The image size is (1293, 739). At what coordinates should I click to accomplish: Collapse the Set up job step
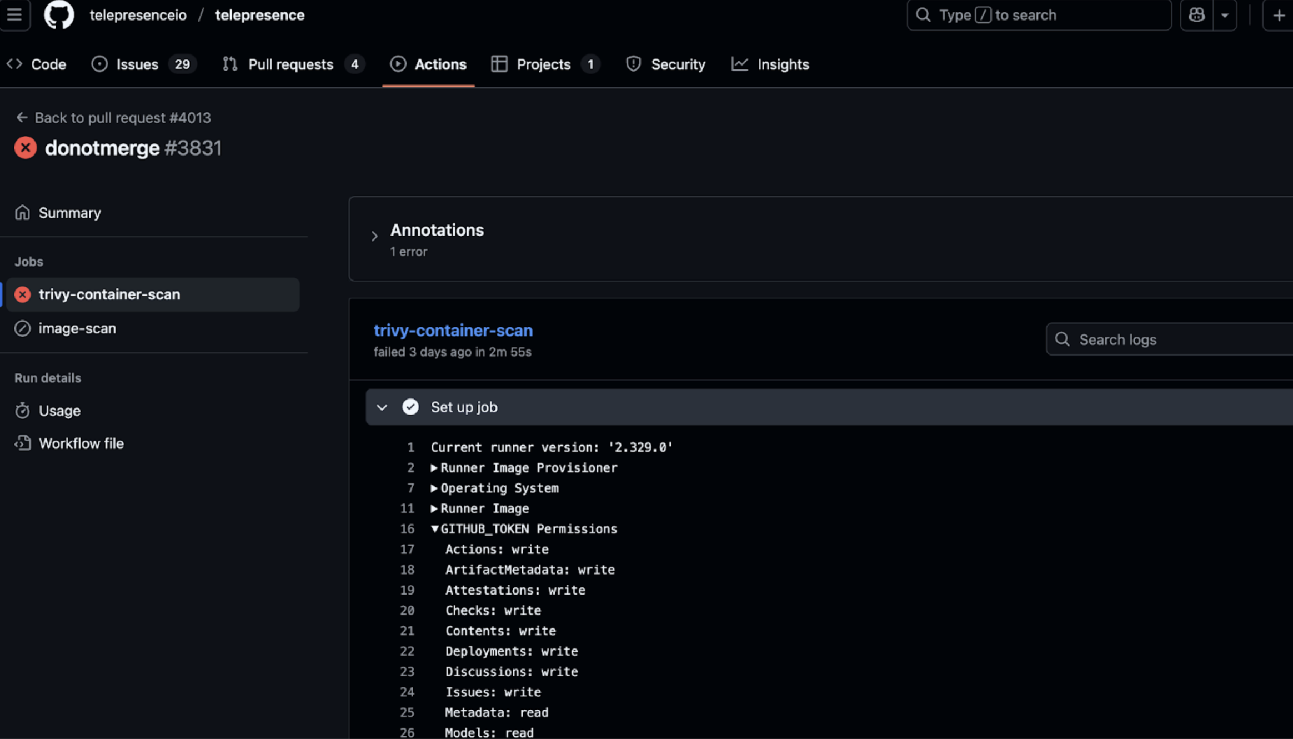(x=382, y=407)
